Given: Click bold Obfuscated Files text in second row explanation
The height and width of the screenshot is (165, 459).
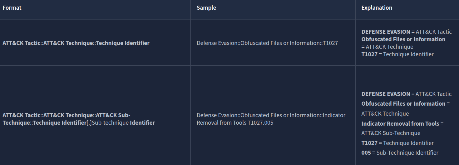Looking at the screenshot, I should (x=403, y=104).
